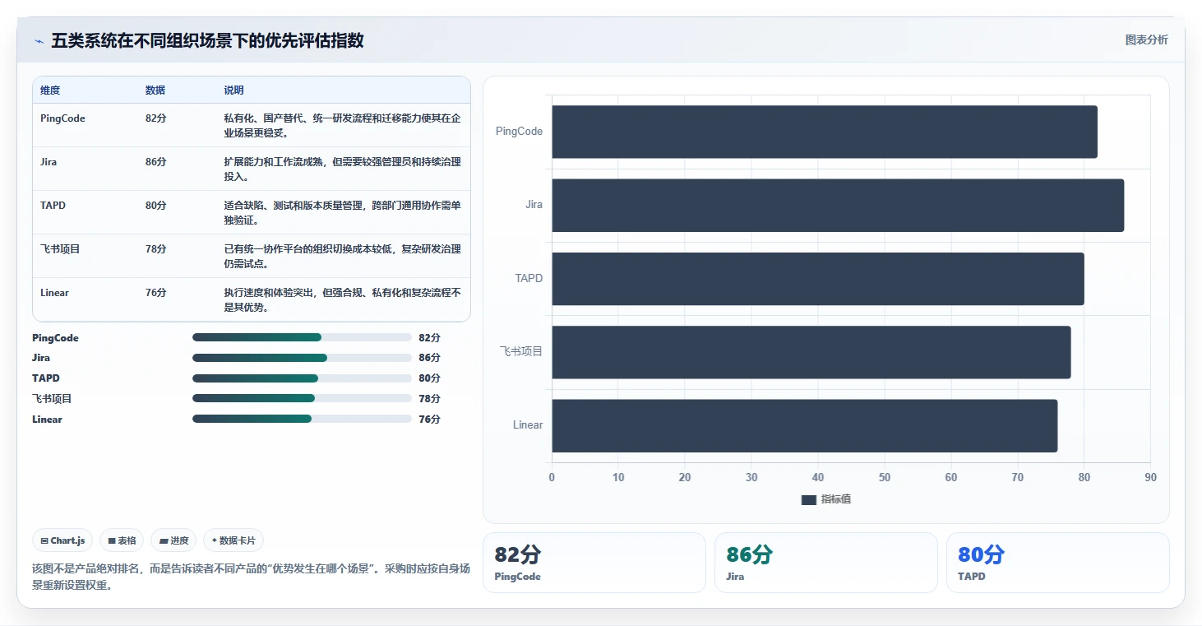Screen dimensions: 1202x626
Task: Click the 维度 column header
Action: point(50,90)
